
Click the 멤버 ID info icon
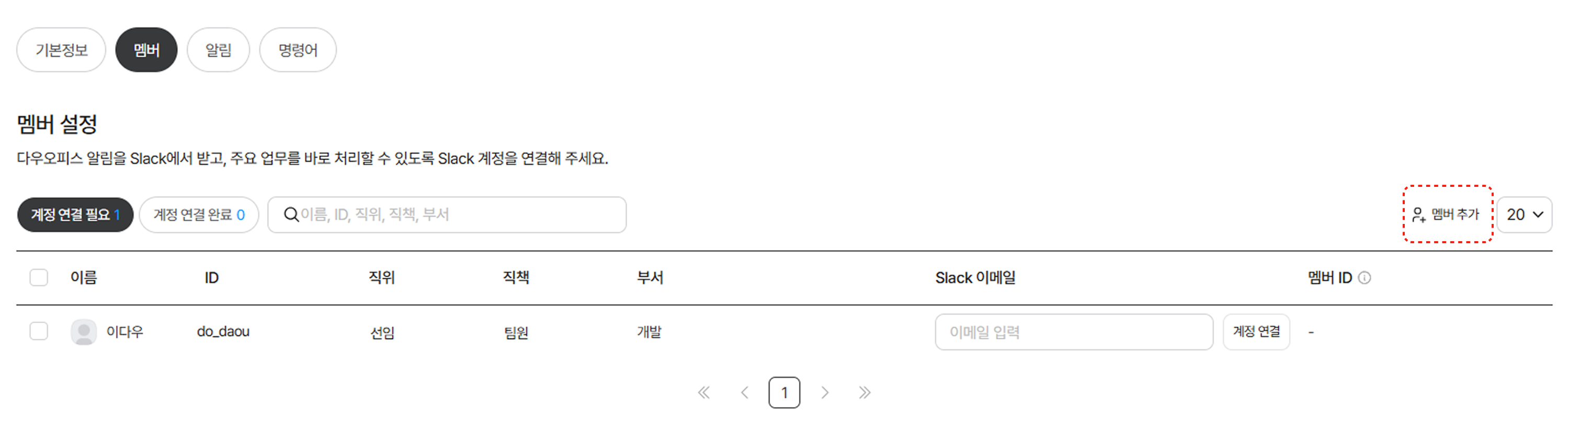[1365, 278]
